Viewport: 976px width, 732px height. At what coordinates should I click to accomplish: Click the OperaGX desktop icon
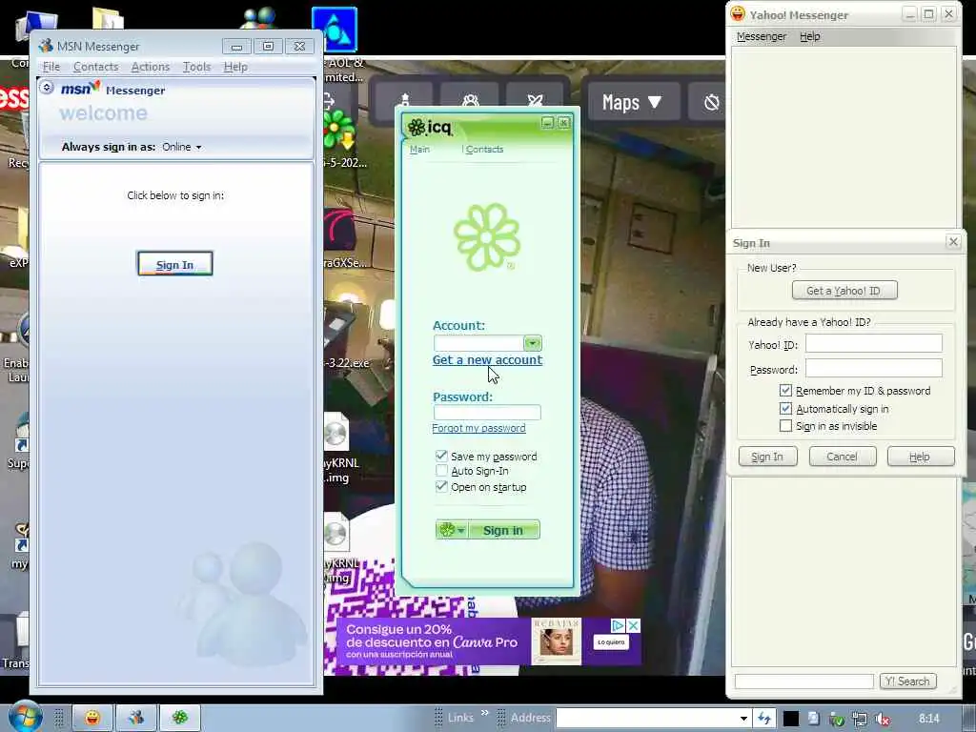coord(340,229)
